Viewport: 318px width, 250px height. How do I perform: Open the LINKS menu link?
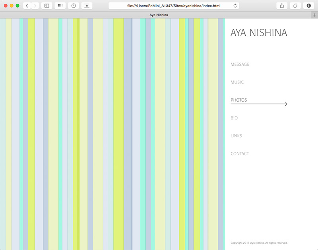pyautogui.click(x=236, y=136)
